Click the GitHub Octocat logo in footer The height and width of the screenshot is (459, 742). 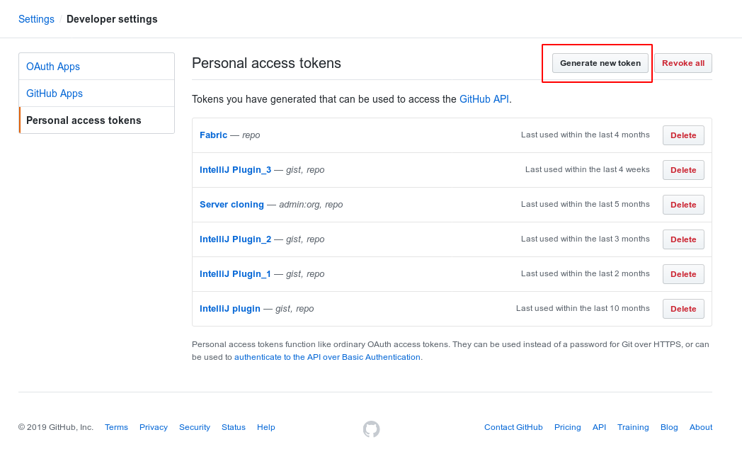[x=371, y=429]
